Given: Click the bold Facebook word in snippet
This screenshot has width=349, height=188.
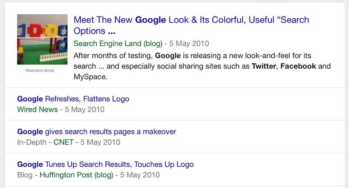Looking at the screenshot, I should tap(298, 66).
